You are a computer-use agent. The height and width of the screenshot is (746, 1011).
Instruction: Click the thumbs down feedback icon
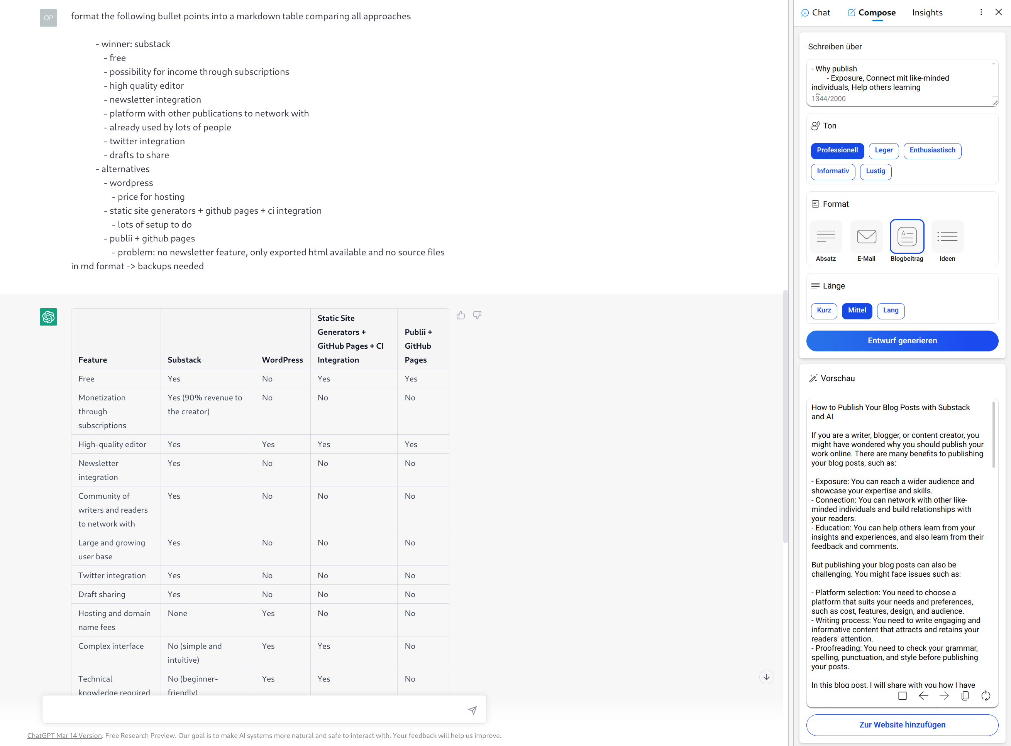coord(477,315)
